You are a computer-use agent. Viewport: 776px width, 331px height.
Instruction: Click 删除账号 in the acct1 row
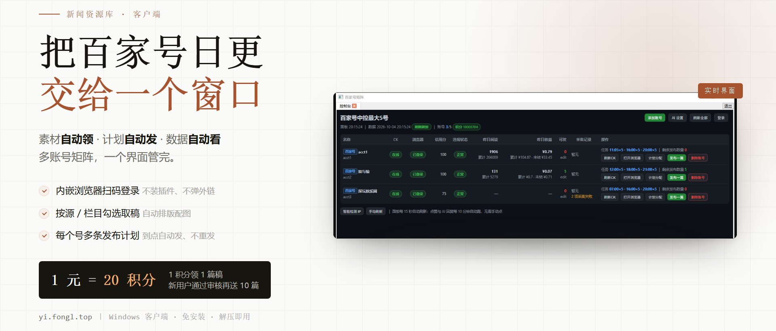coord(698,158)
